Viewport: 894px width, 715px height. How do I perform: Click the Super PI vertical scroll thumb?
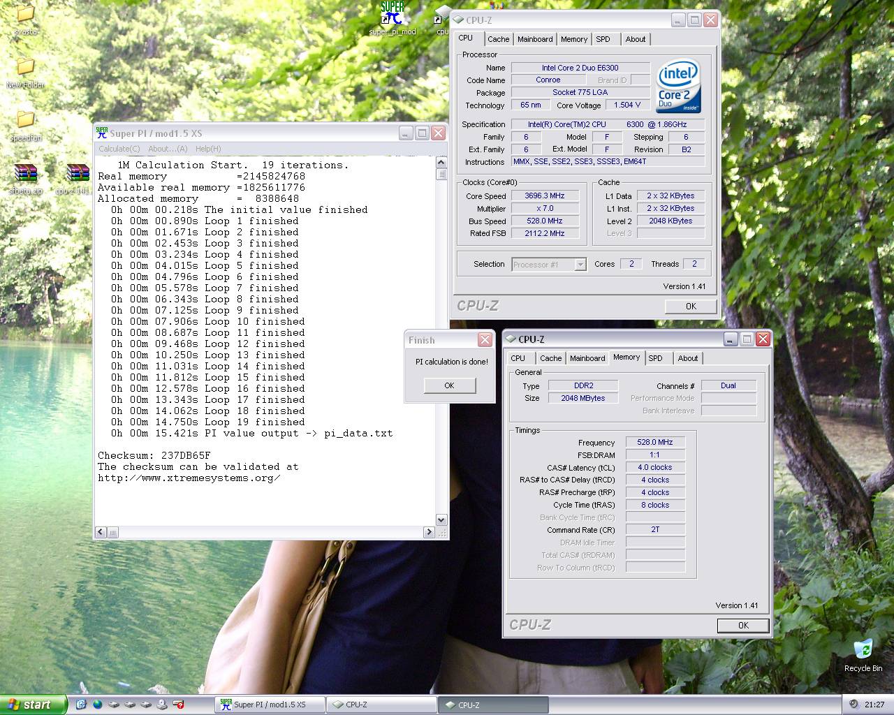tap(441, 174)
